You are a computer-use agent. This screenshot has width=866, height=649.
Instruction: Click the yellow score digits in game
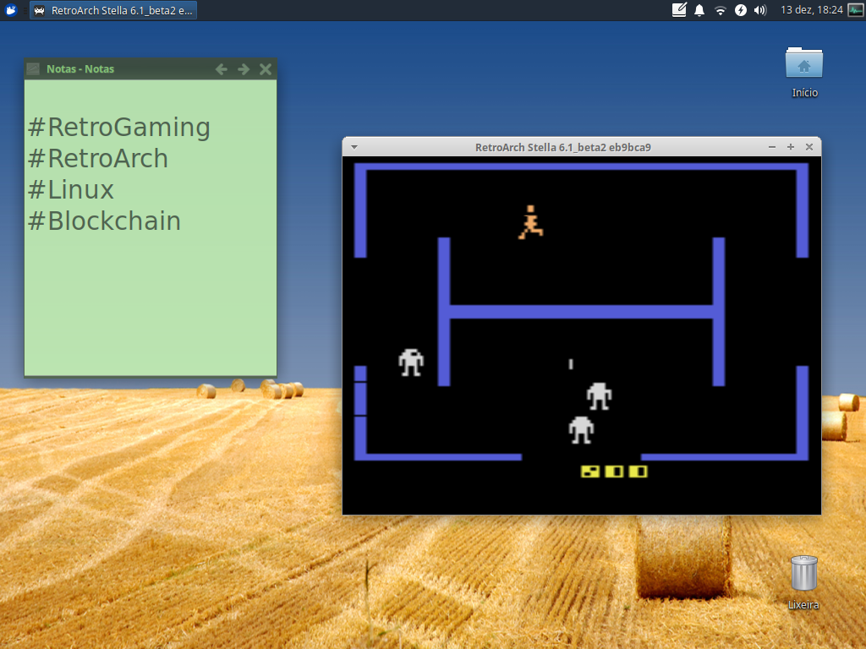pos(614,472)
